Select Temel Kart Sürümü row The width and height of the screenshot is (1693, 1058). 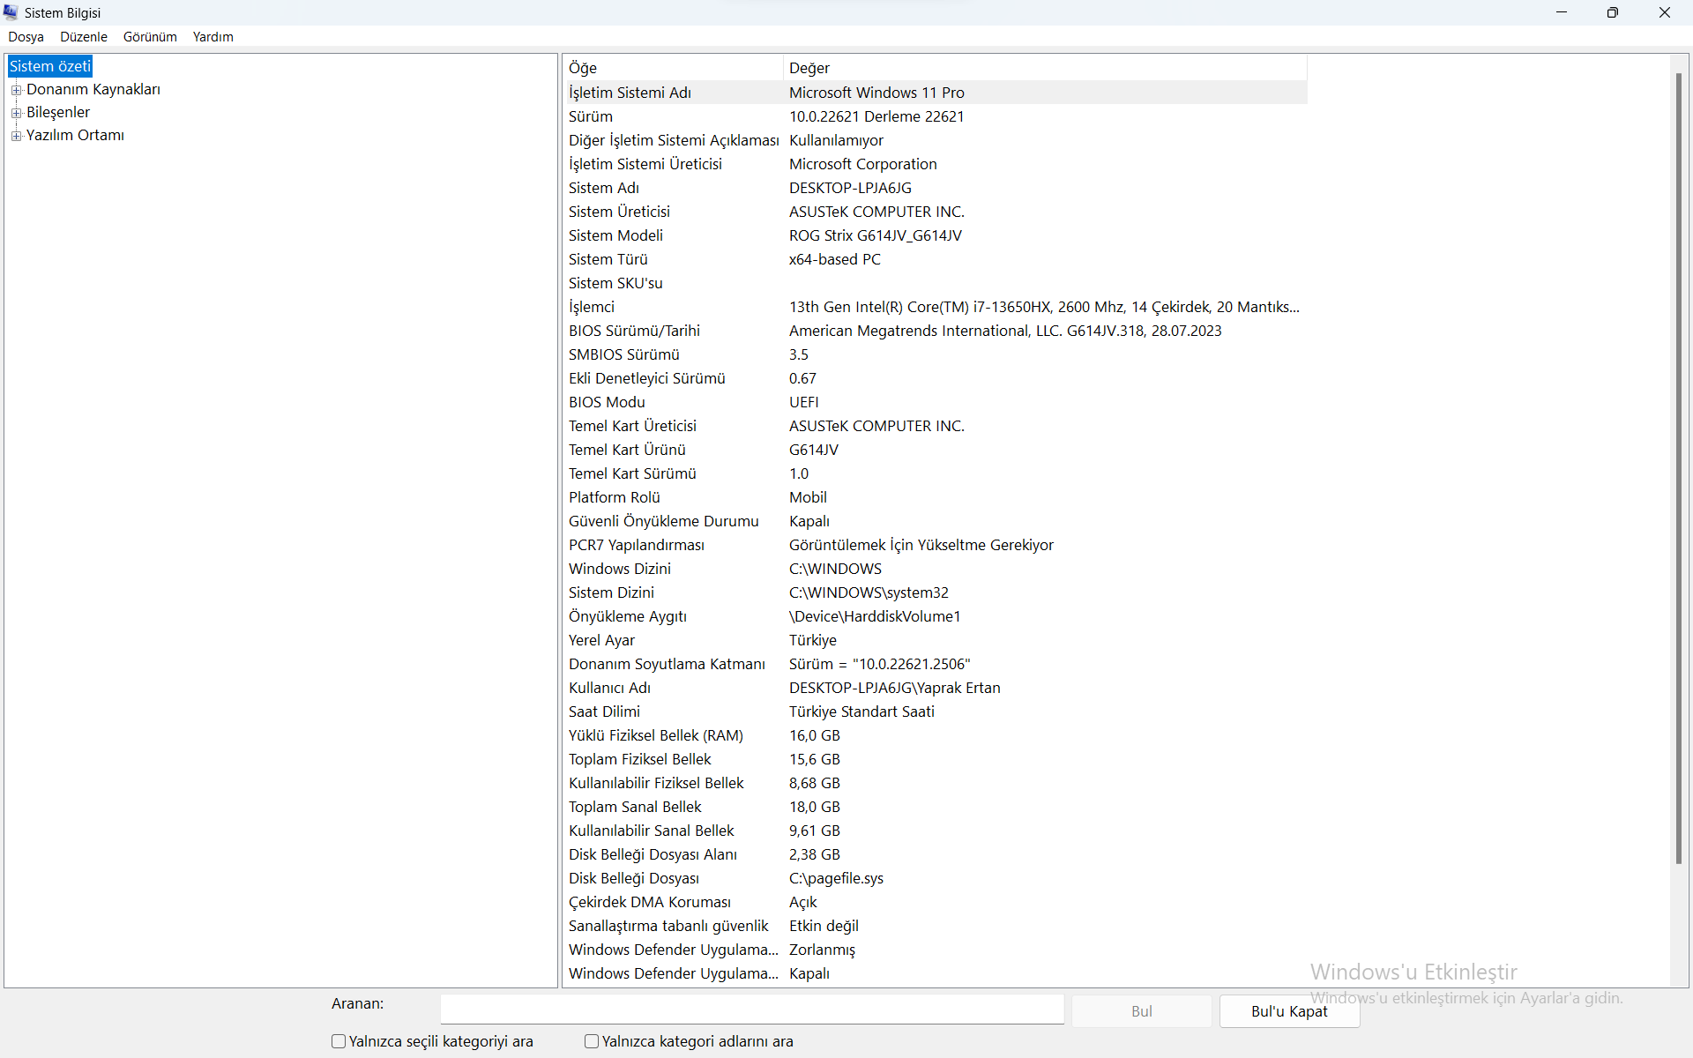click(936, 473)
